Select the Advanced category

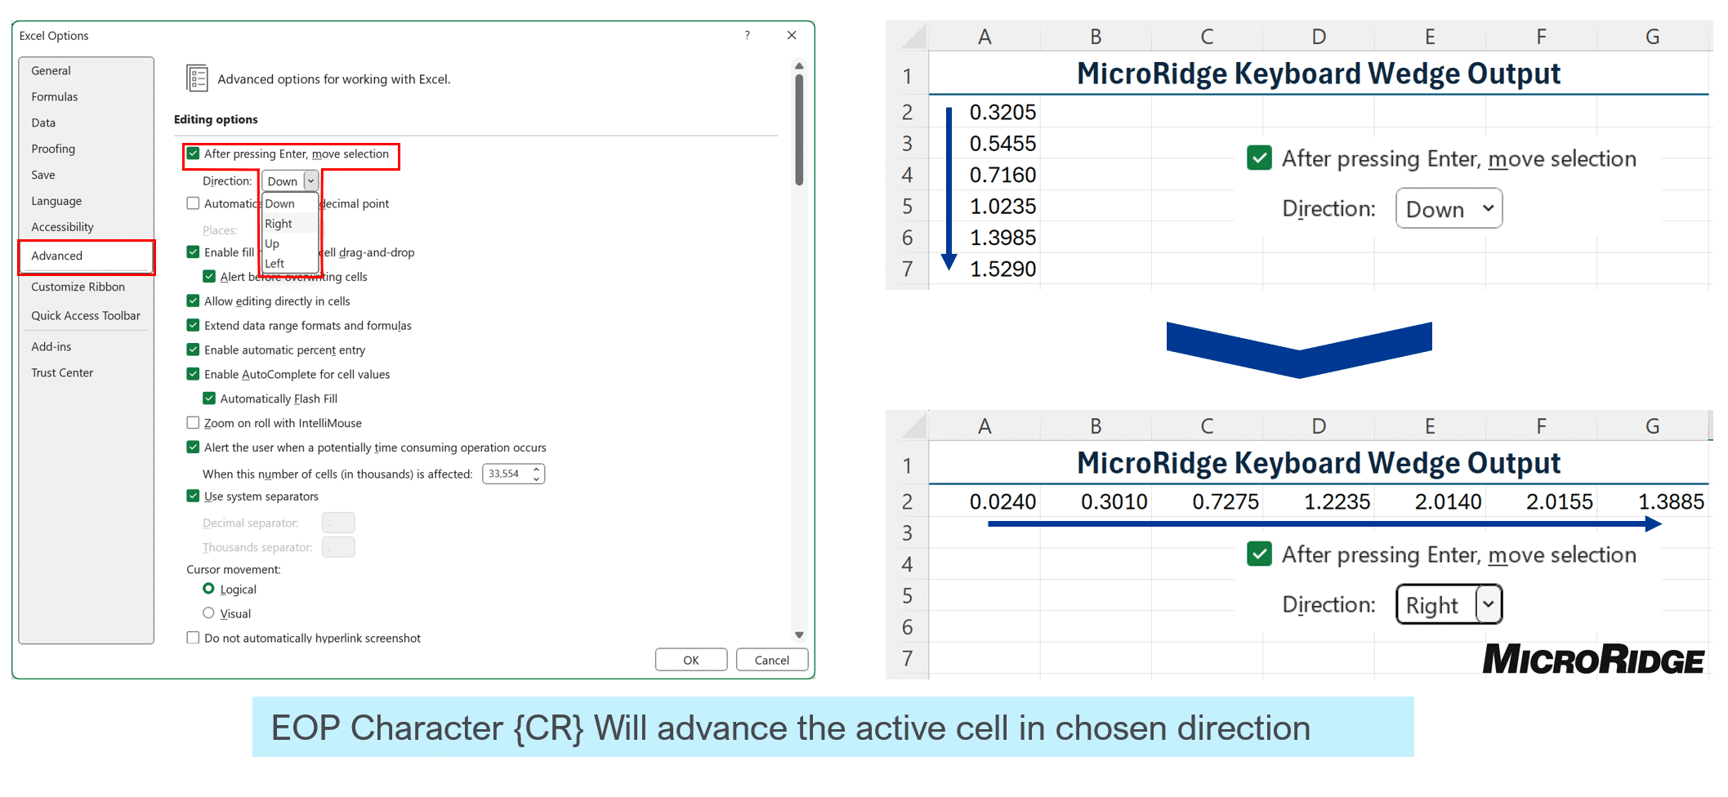[86, 256]
